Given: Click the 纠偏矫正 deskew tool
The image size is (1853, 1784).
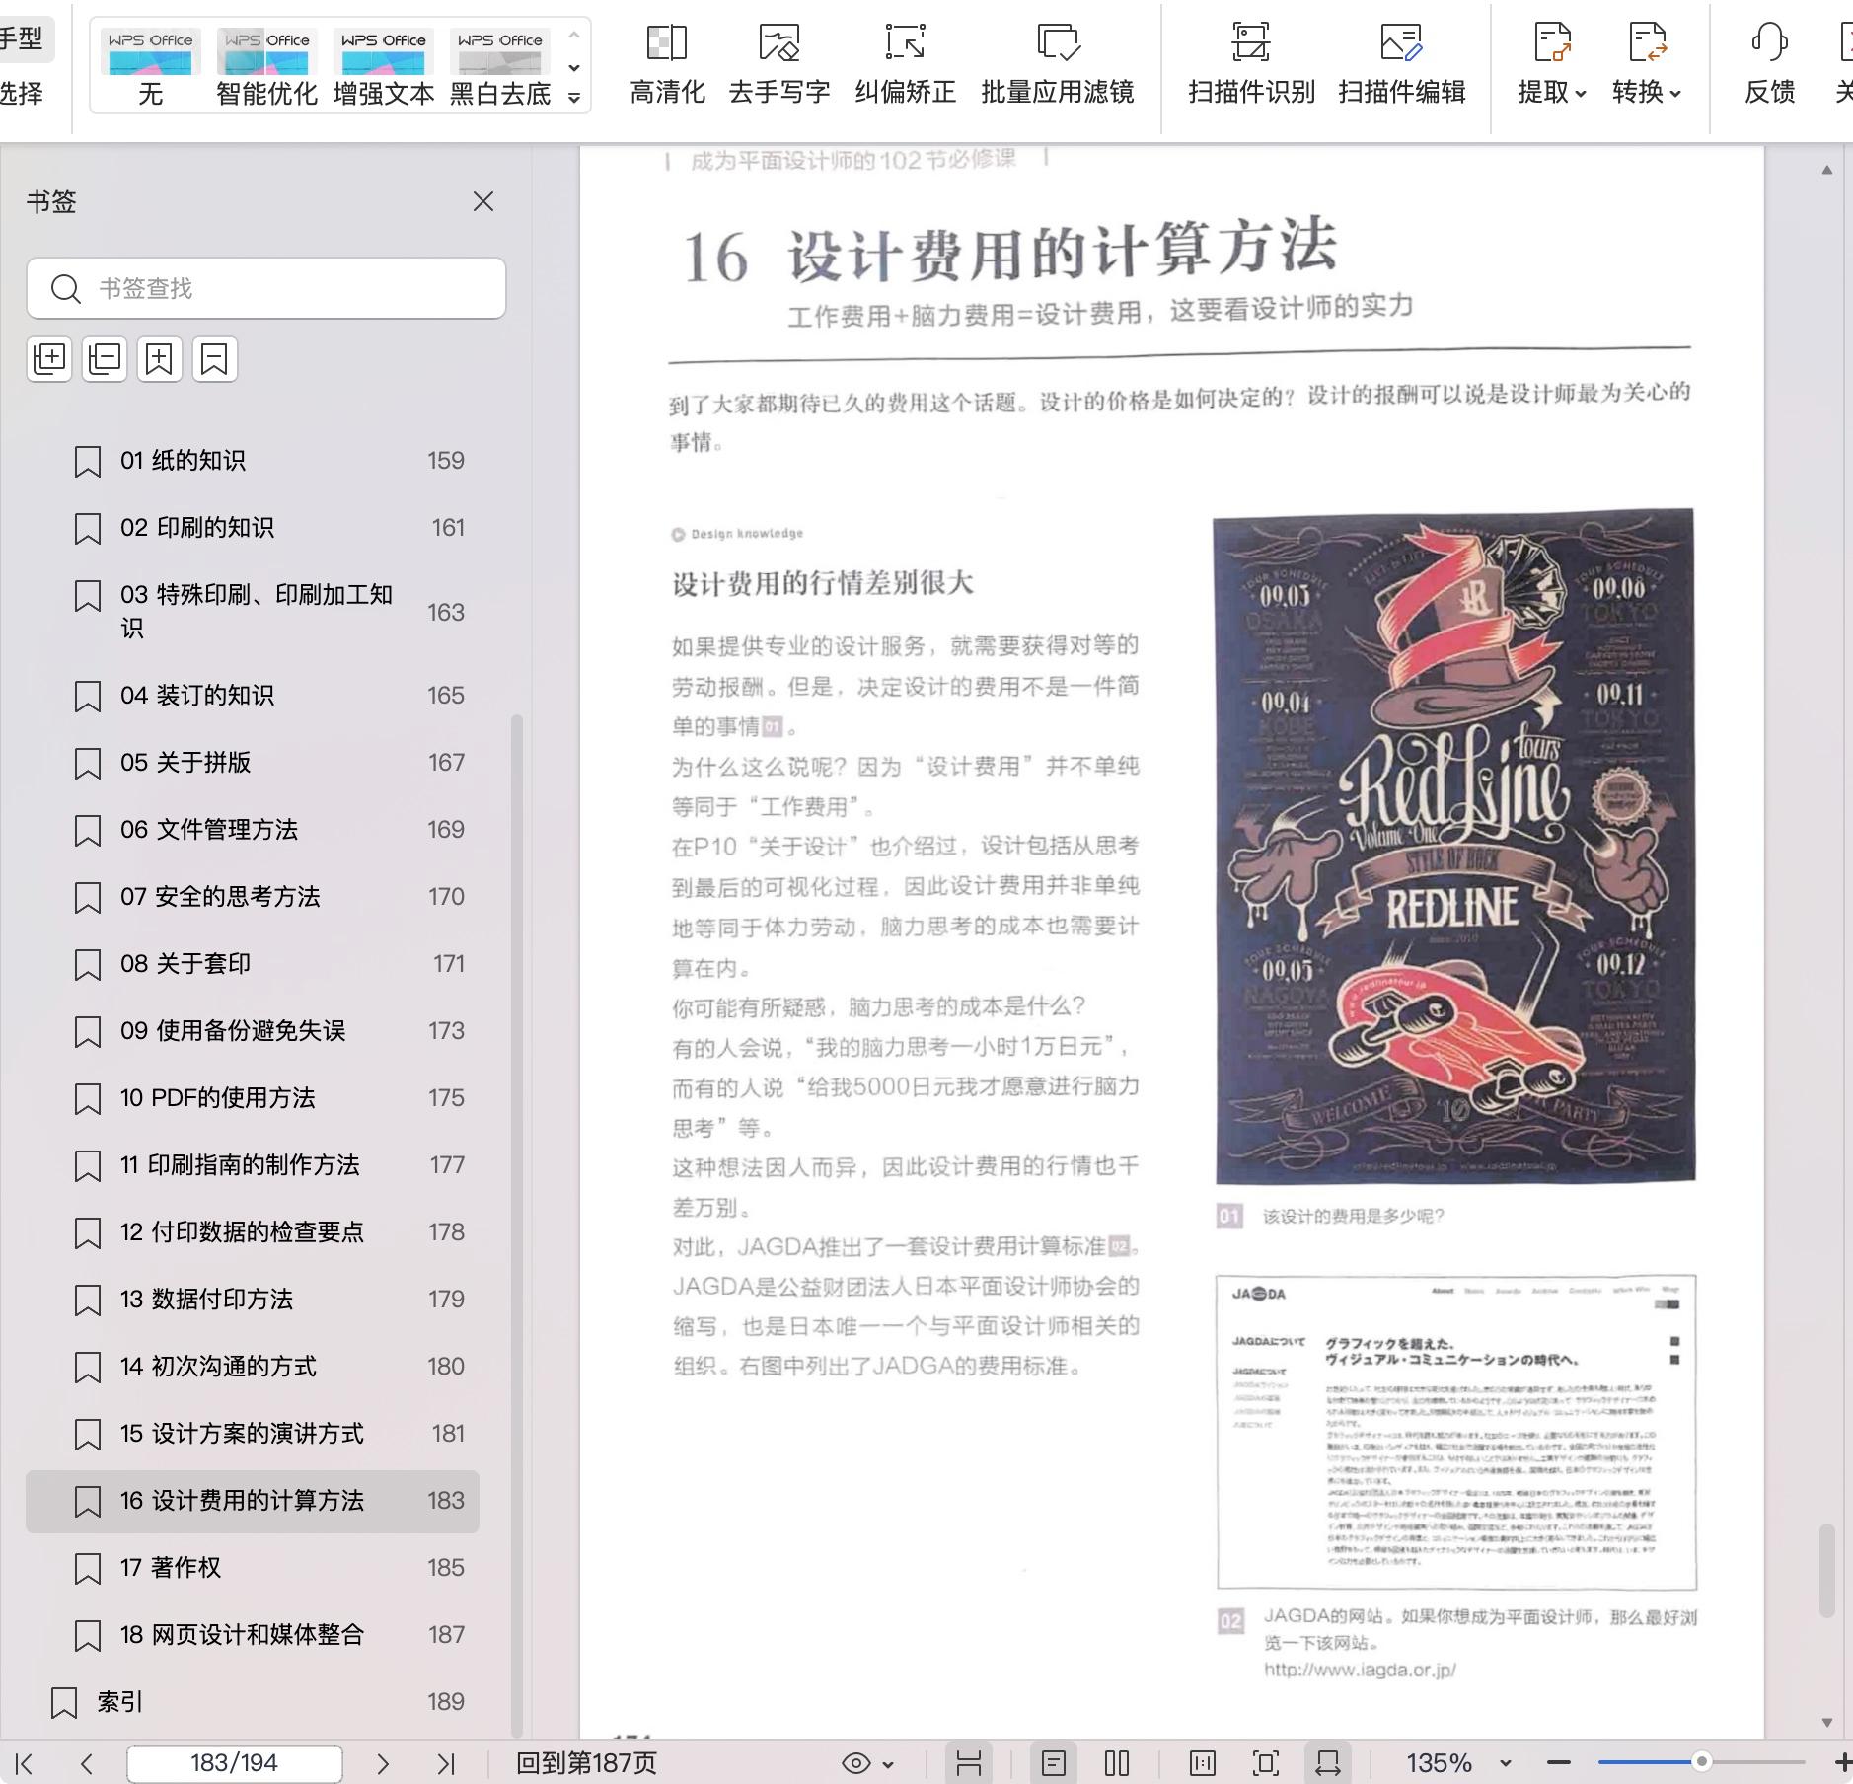Looking at the screenshot, I should point(905,43).
